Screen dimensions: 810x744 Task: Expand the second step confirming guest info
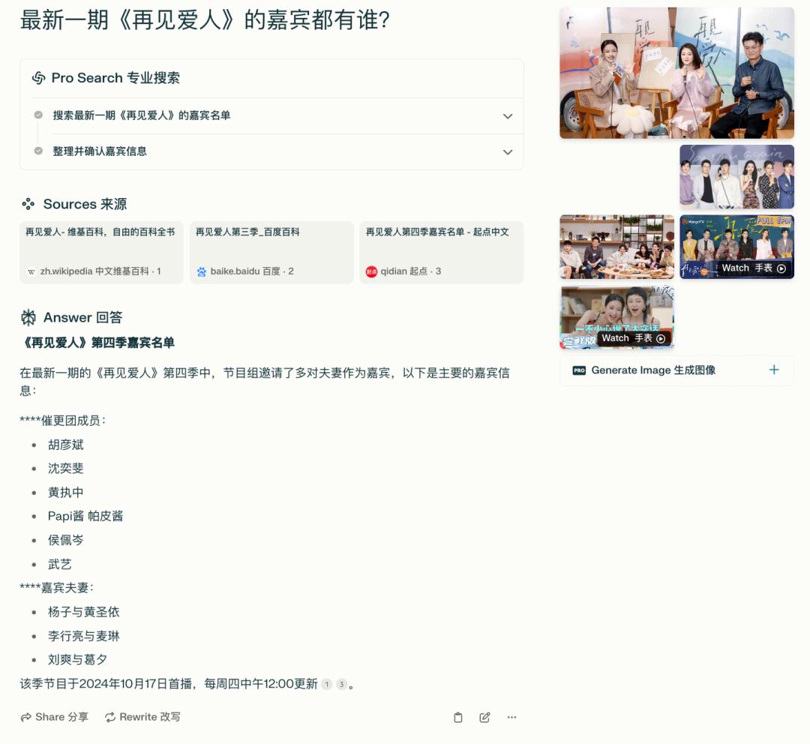point(508,152)
